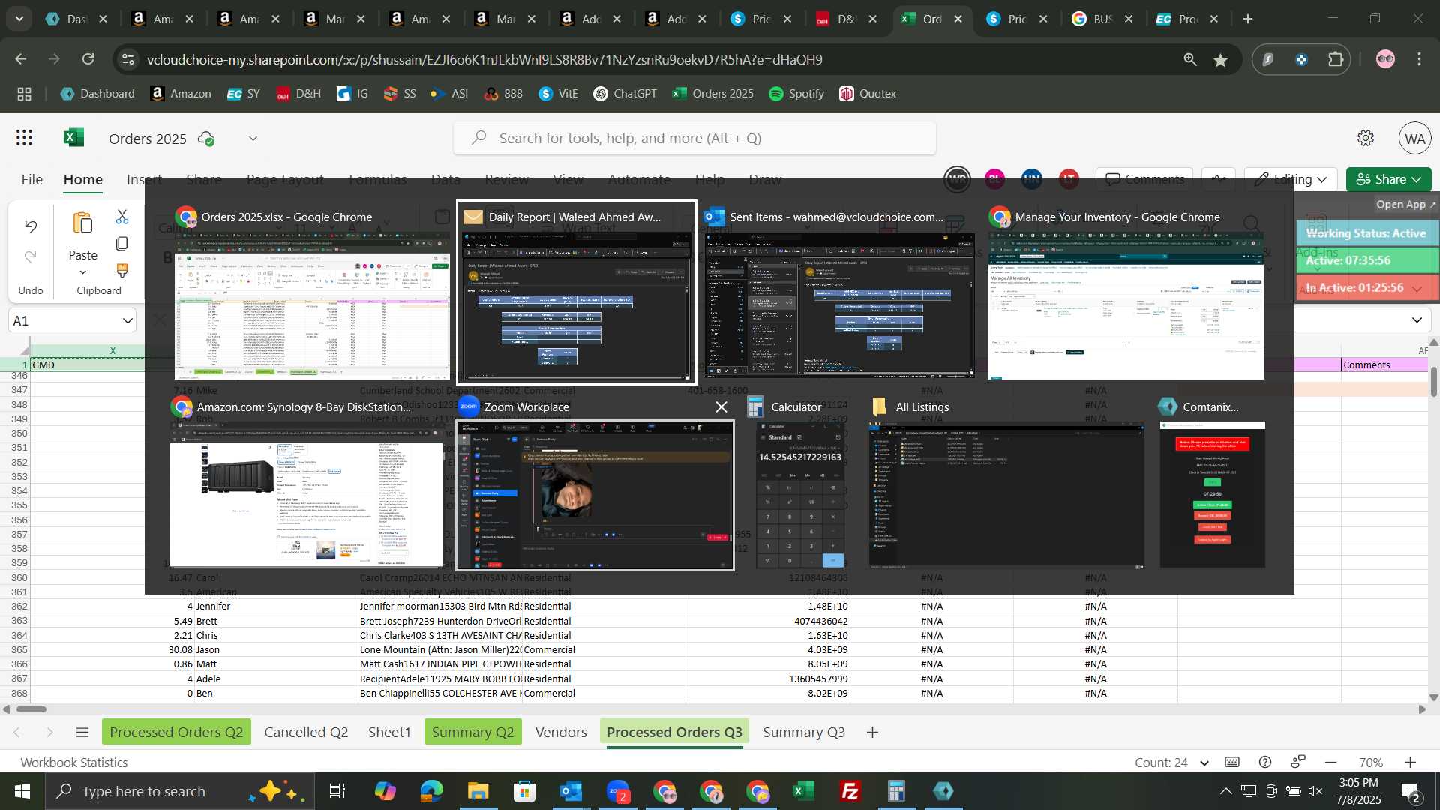Open FileZilla from the taskbar
Image resolution: width=1440 pixels, height=810 pixels.
point(850,791)
